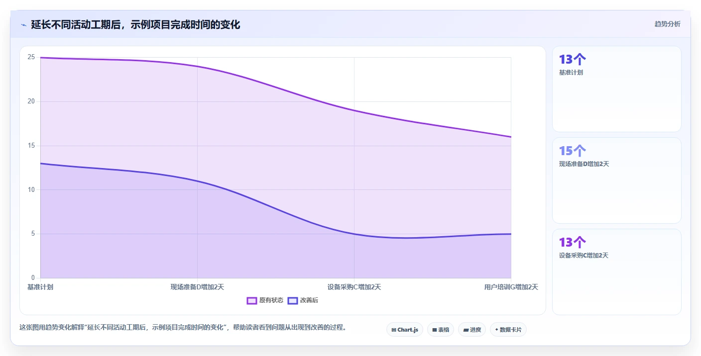
Task: Click the 13个 value in 设备采购C card
Action: coord(573,243)
